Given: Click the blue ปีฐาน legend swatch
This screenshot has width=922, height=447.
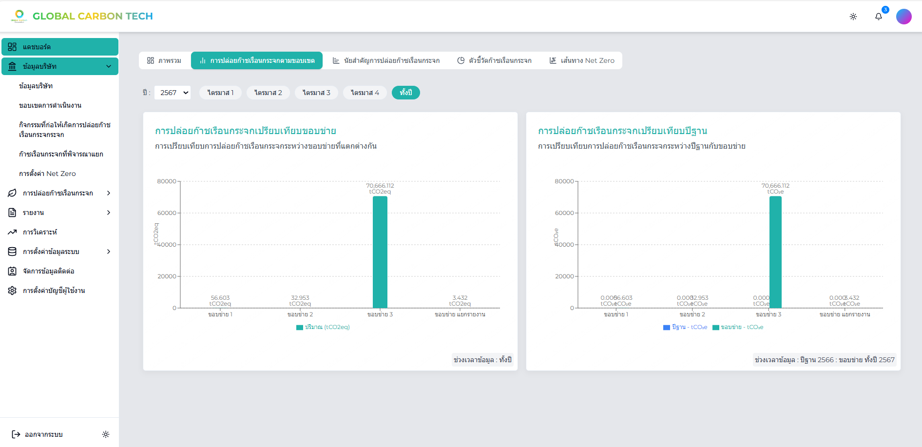Looking at the screenshot, I should [666, 328].
